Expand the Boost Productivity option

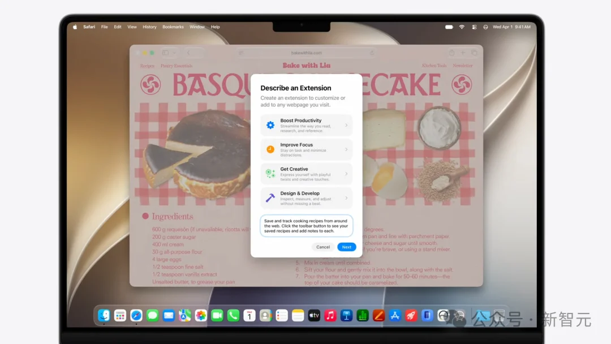point(306,125)
